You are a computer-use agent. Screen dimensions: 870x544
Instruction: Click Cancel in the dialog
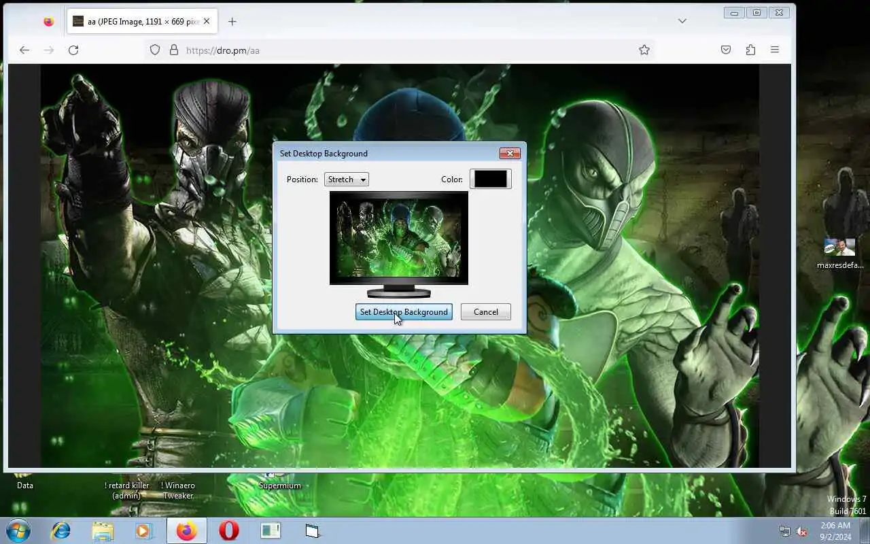(x=485, y=312)
